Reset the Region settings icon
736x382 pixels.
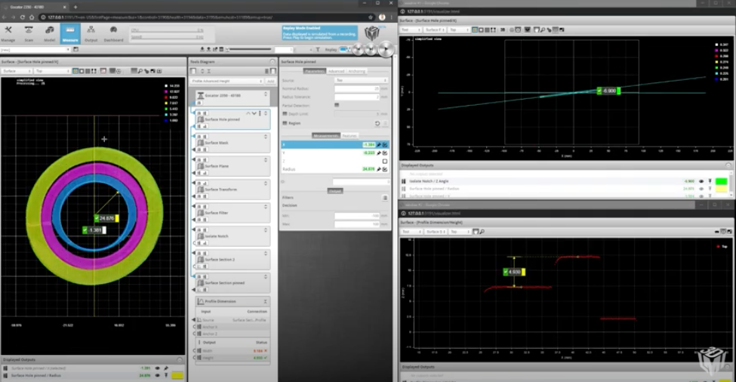tap(377, 123)
